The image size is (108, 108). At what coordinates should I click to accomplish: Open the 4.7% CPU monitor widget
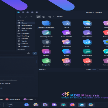tap(10, 105)
